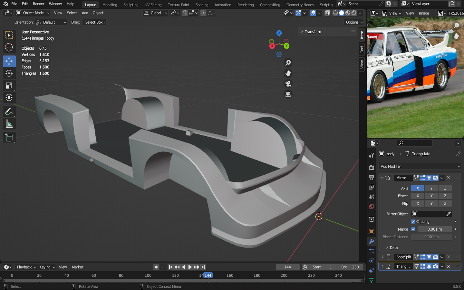This screenshot has width=464, height=290.
Task: Disable the Merge checkbox
Action: pyautogui.click(x=413, y=229)
